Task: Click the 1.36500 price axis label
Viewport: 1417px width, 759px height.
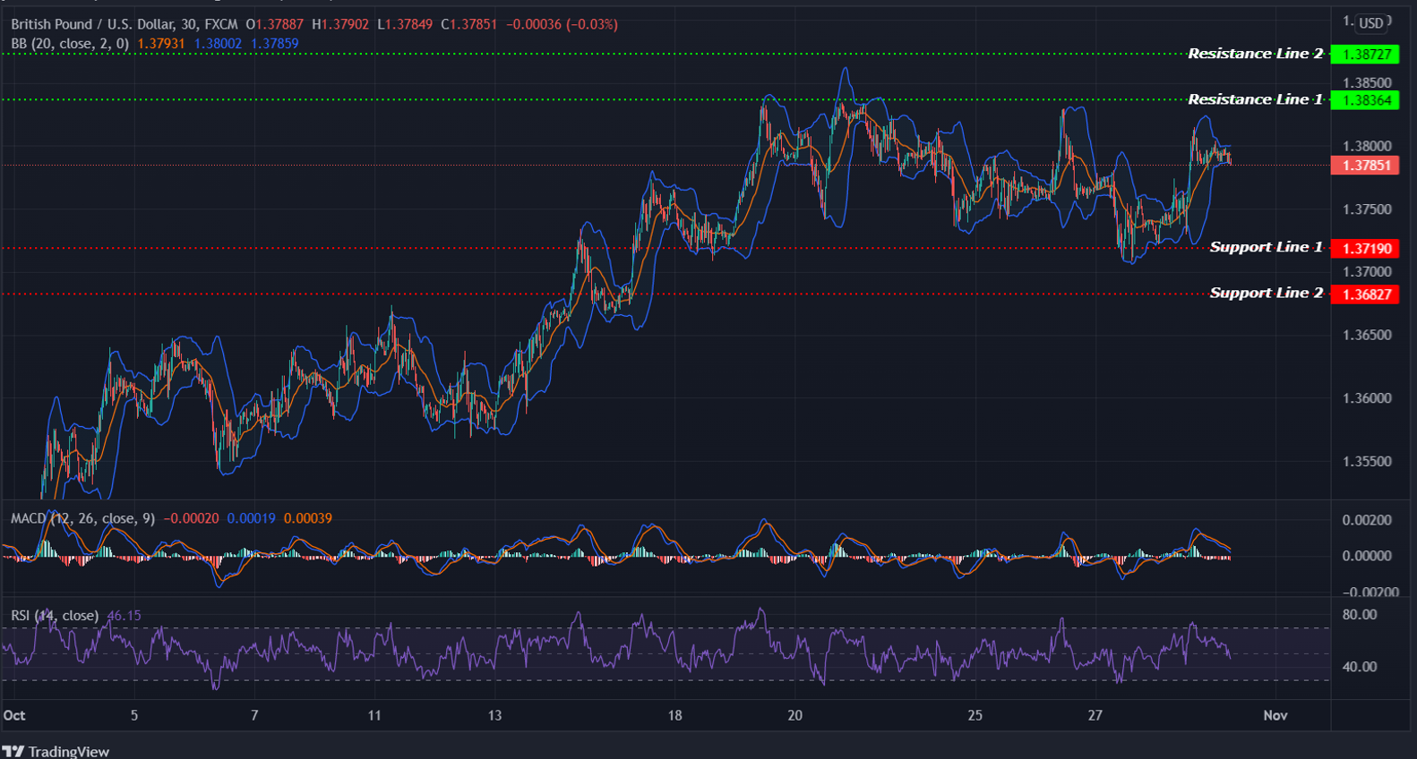Action: tap(1367, 335)
